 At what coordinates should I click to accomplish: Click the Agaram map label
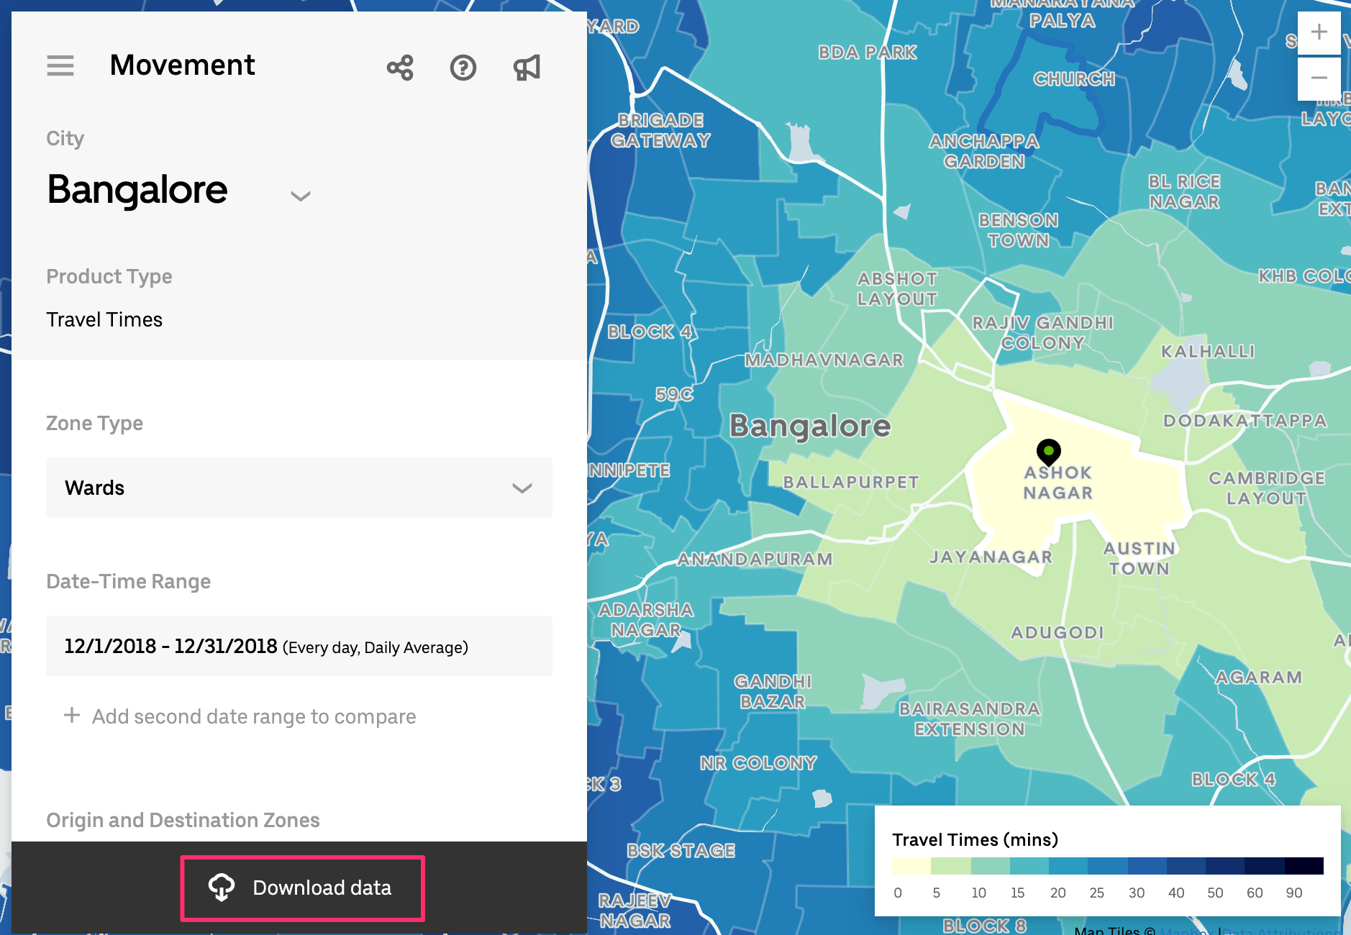(x=1258, y=678)
